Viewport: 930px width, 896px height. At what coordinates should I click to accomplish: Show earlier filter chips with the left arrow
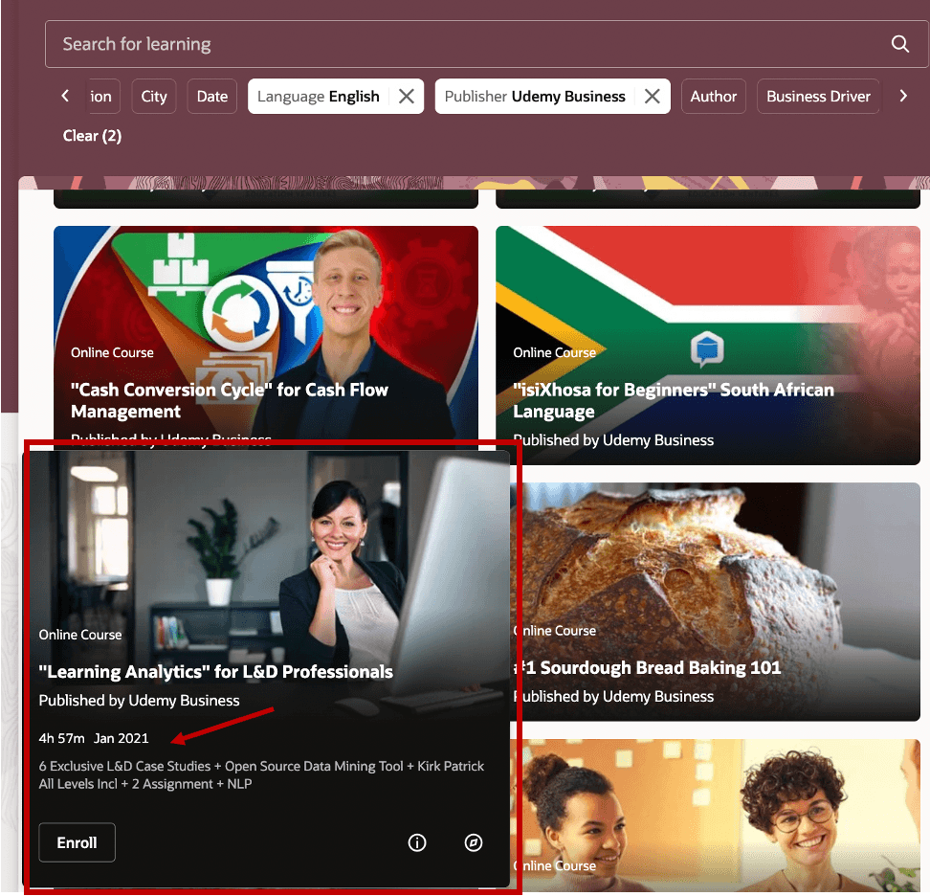(x=65, y=96)
